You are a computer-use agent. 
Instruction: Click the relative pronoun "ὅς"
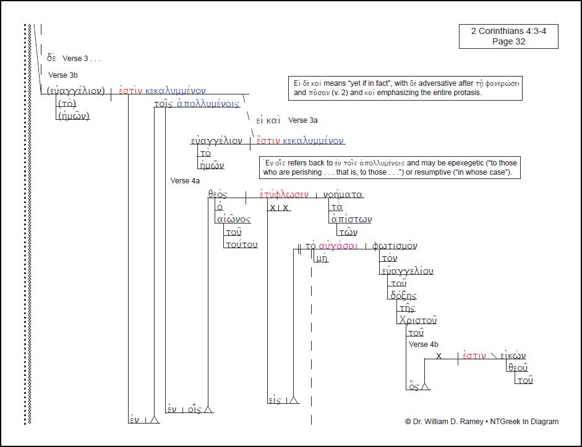[414, 386]
